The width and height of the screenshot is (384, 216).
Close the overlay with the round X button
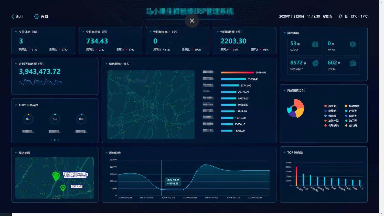192,21
